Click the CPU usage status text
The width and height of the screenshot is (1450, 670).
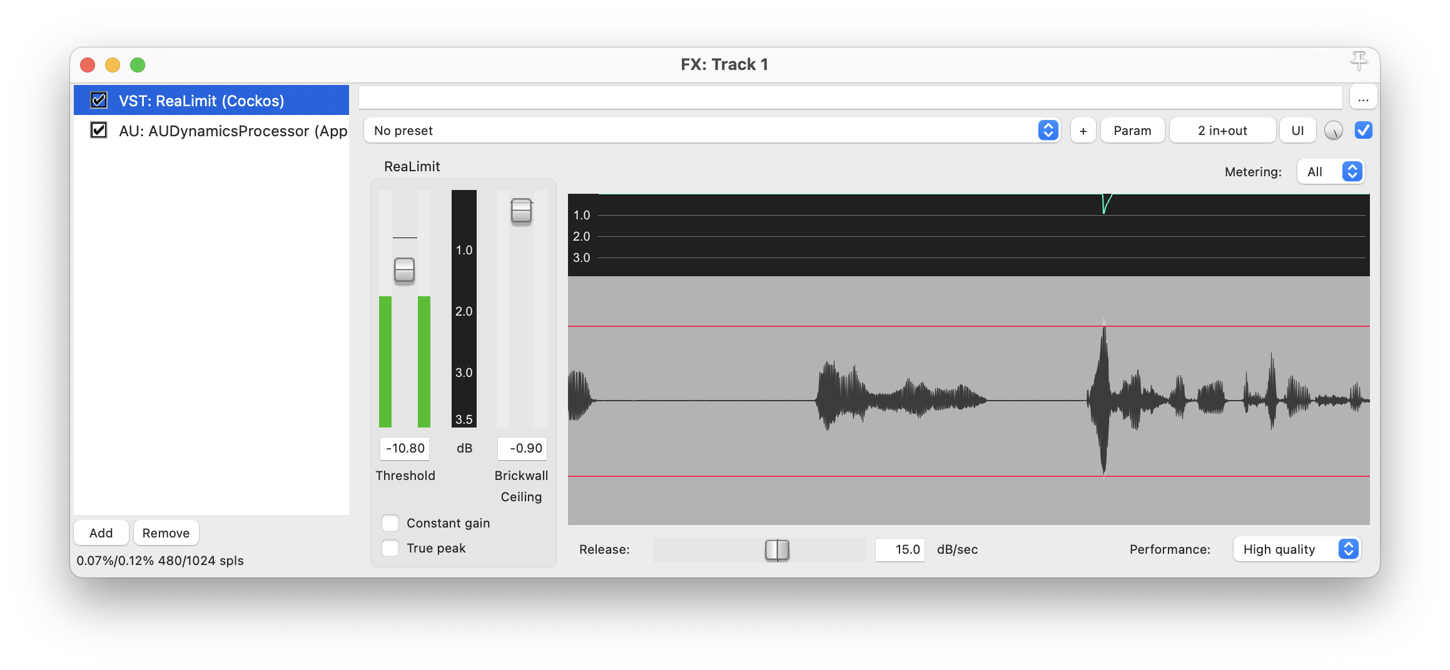160,561
